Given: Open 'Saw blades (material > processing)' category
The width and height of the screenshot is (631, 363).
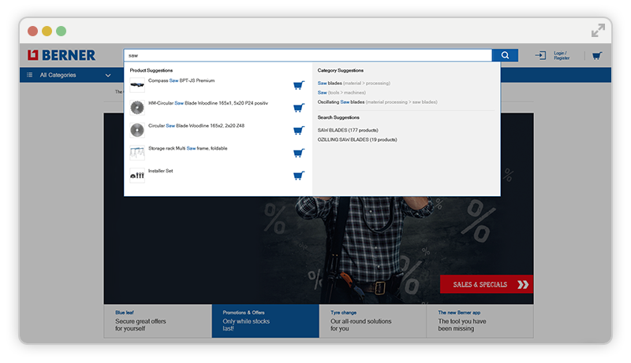Looking at the screenshot, I should click(x=353, y=83).
